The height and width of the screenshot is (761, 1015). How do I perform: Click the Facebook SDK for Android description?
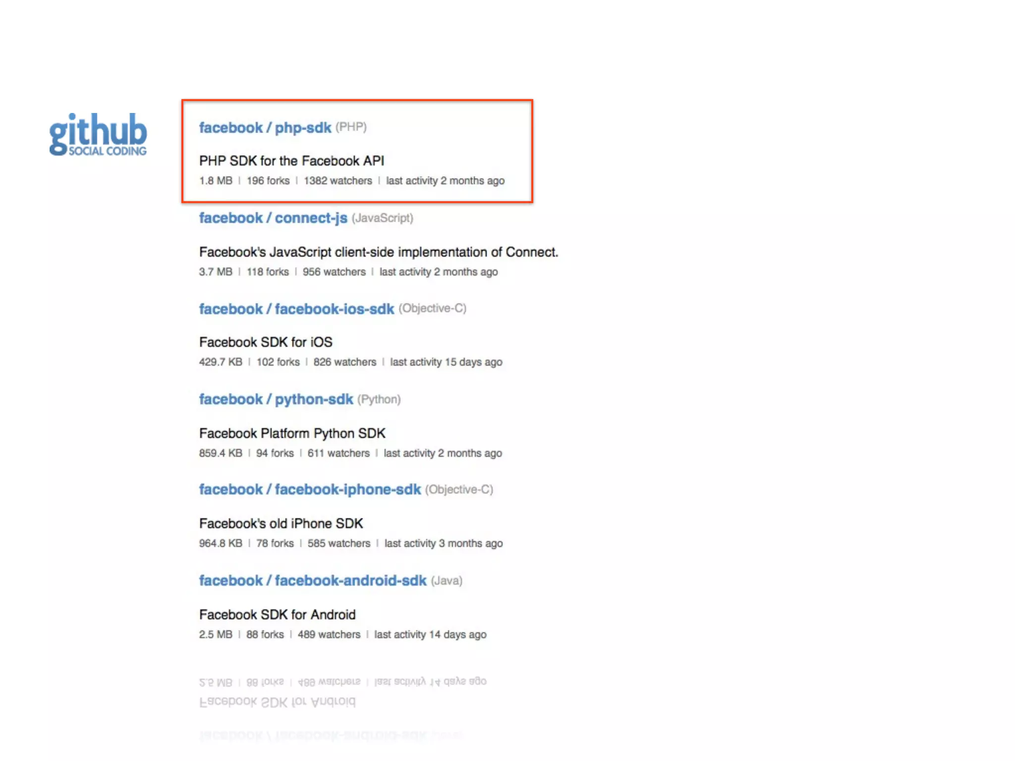pyautogui.click(x=277, y=615)
